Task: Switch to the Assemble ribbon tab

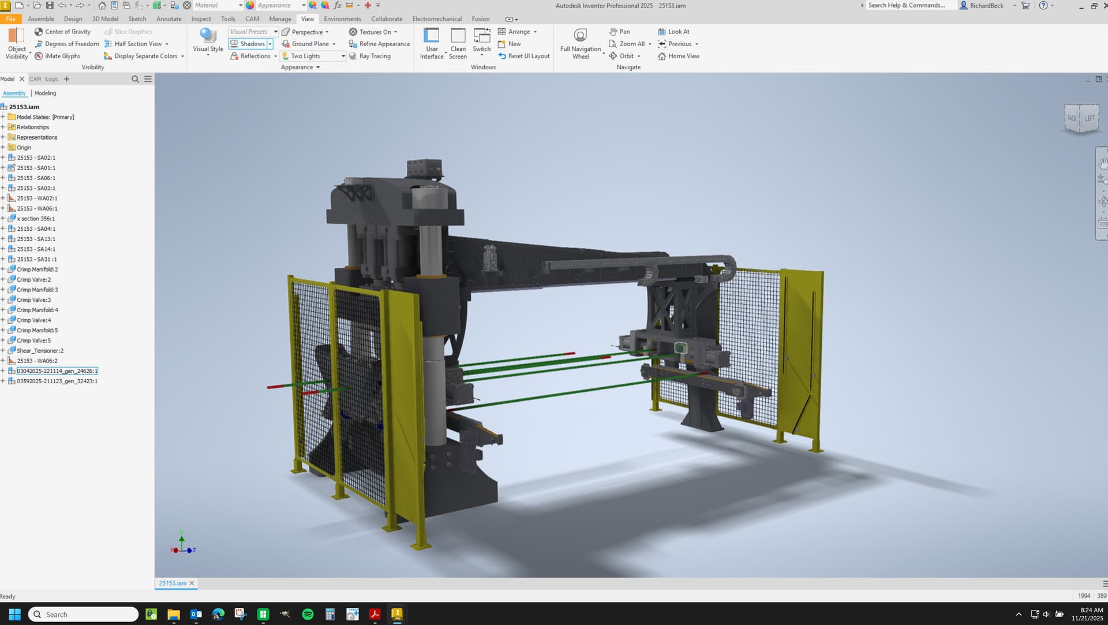Action: [41, 19]
